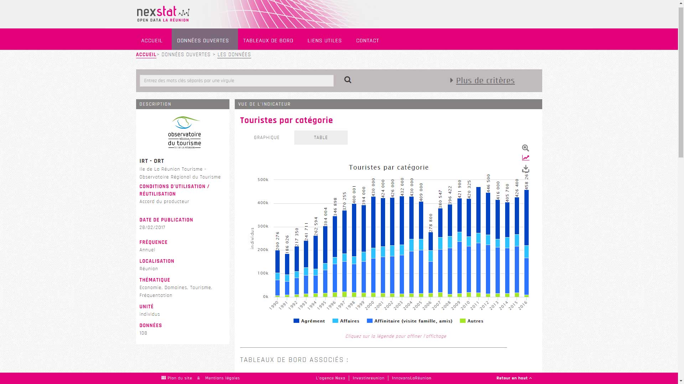Click the Accueil breadcrumb link
This screenshot has width=684, height=384.
click(146, 55)
